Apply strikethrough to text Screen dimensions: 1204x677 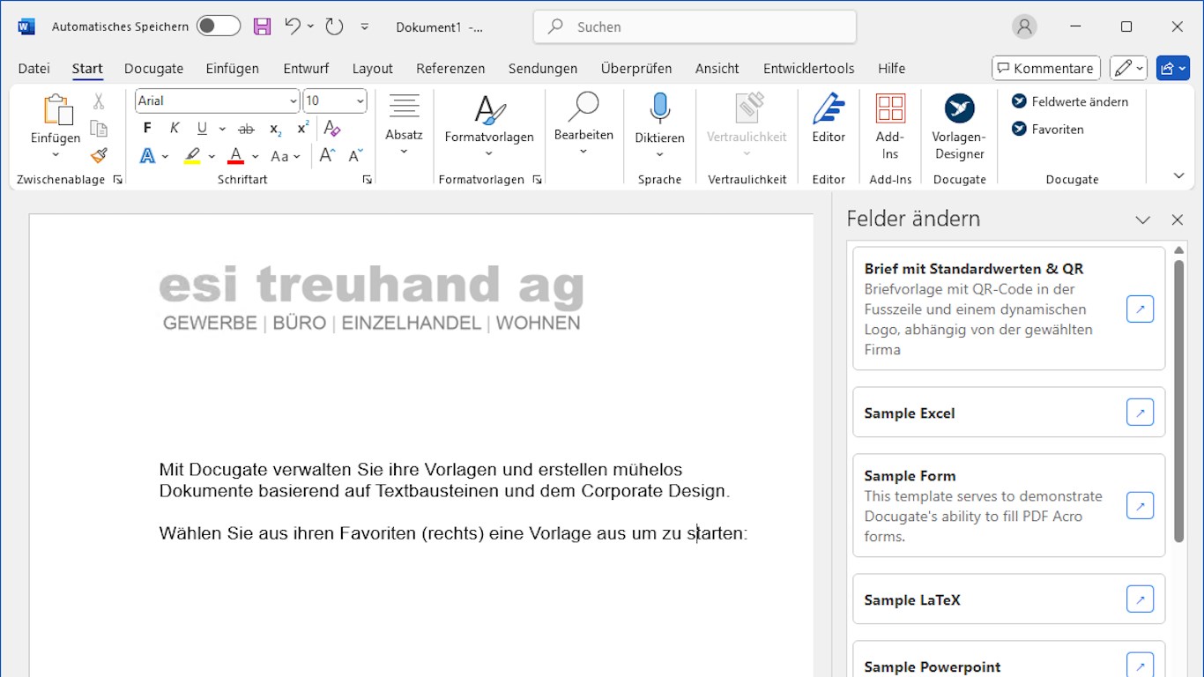click(247, 129)
